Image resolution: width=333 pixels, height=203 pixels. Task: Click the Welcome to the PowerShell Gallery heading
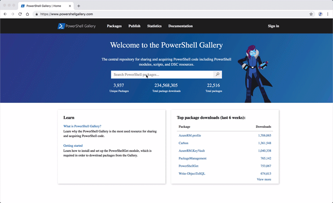point(166,45)
